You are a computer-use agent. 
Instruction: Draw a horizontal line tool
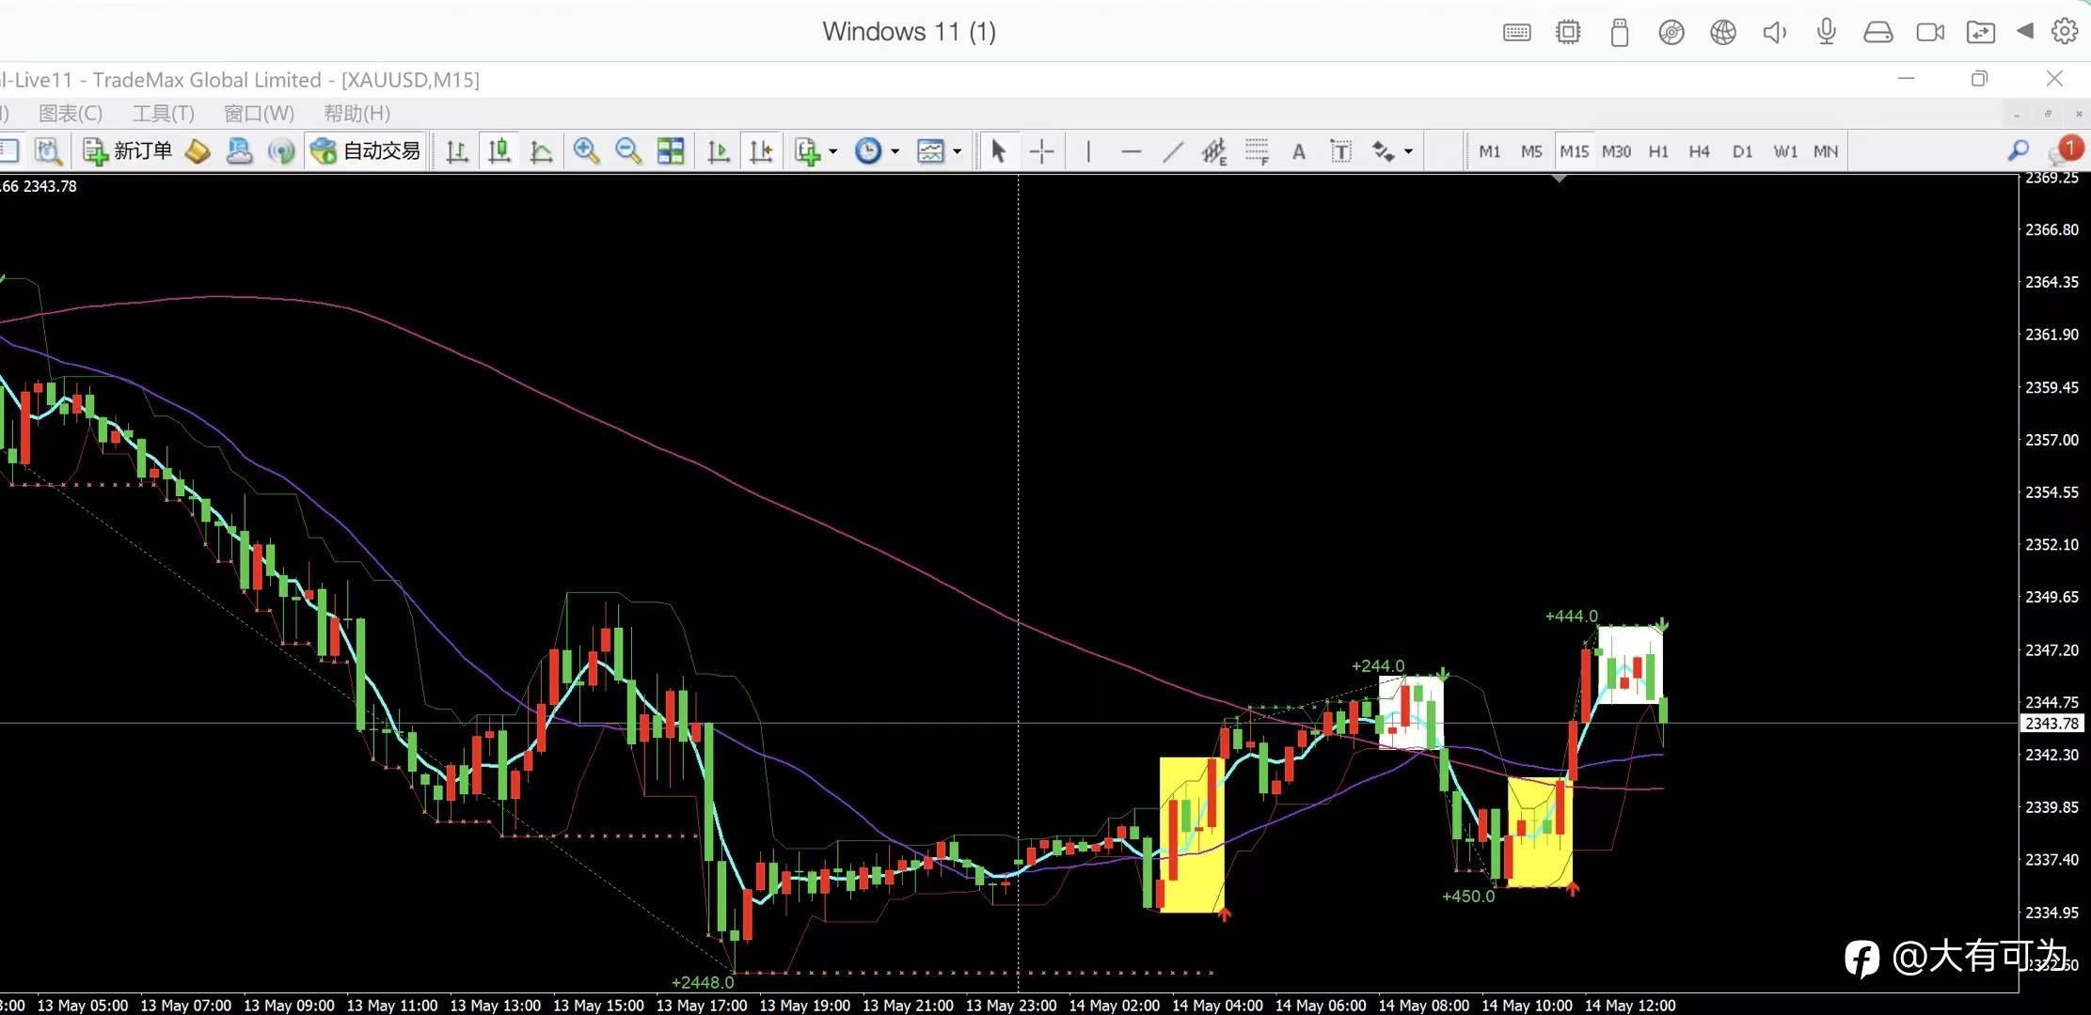(1131, 151)
